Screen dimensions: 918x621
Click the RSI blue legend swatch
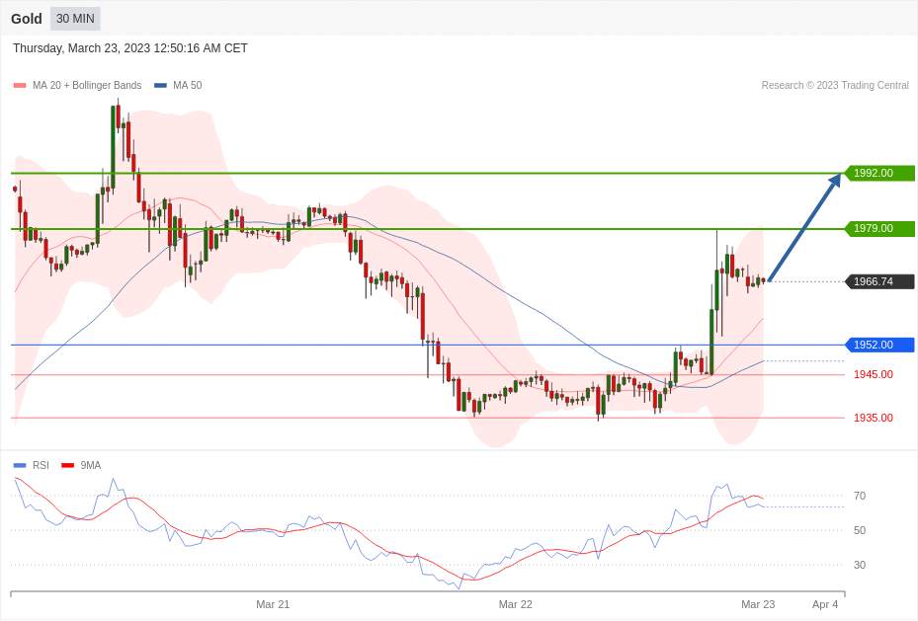(x=20, y=465)
